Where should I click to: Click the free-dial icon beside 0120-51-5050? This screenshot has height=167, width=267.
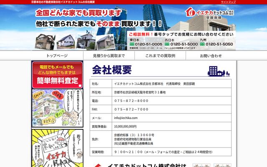tap(202, 44)
